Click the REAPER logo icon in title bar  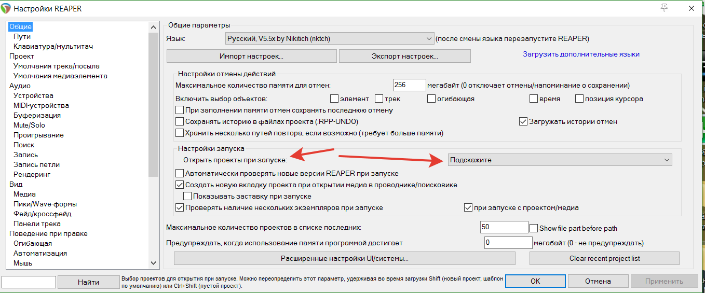click(6, 8)
